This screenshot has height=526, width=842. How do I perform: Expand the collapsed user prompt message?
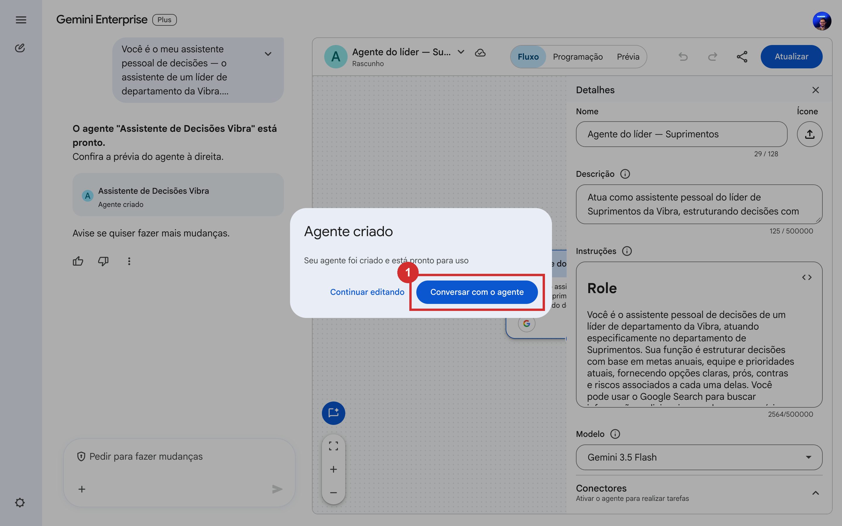[x=268, y=54]
